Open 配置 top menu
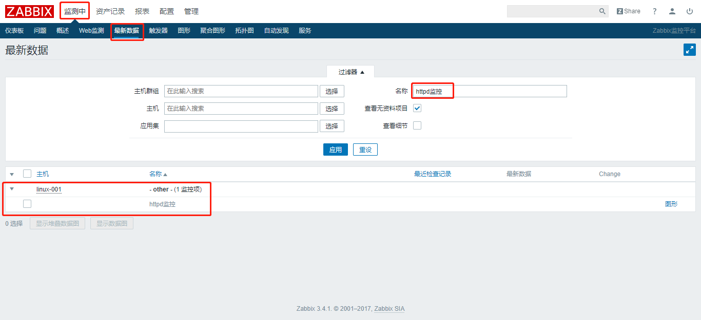Screen dimensions: 701x320 pos(167,11)
